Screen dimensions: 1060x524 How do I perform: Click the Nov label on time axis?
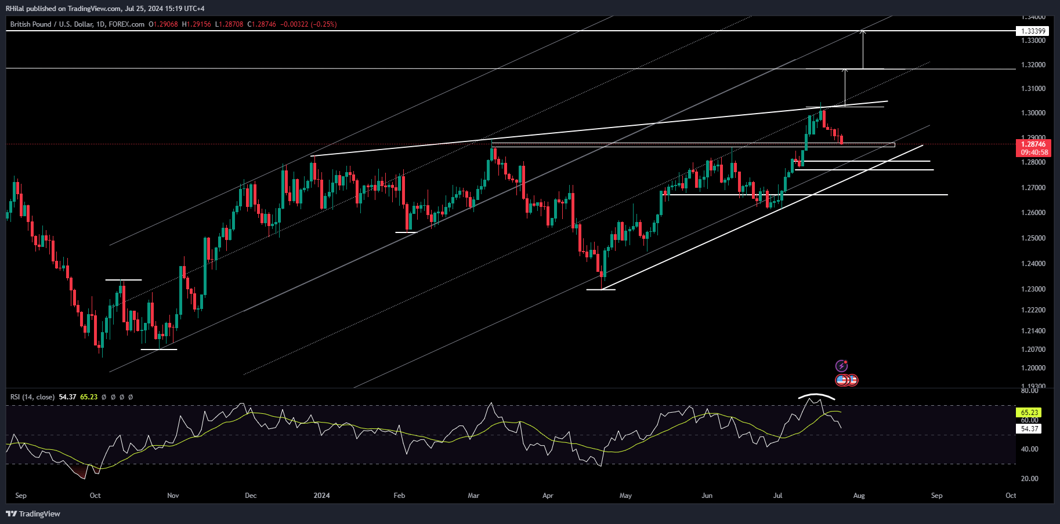tap(173, 496)
